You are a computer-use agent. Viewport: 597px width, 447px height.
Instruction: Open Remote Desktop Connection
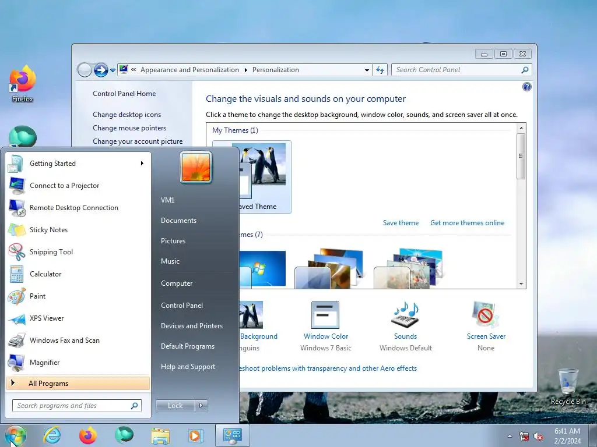click(78, 208)
